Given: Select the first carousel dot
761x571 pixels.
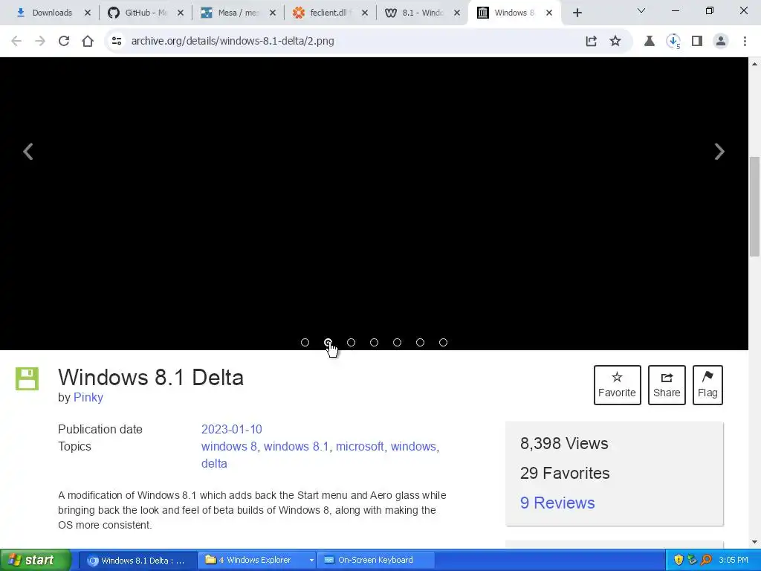Looking at the screenshot, I should 305,342.
